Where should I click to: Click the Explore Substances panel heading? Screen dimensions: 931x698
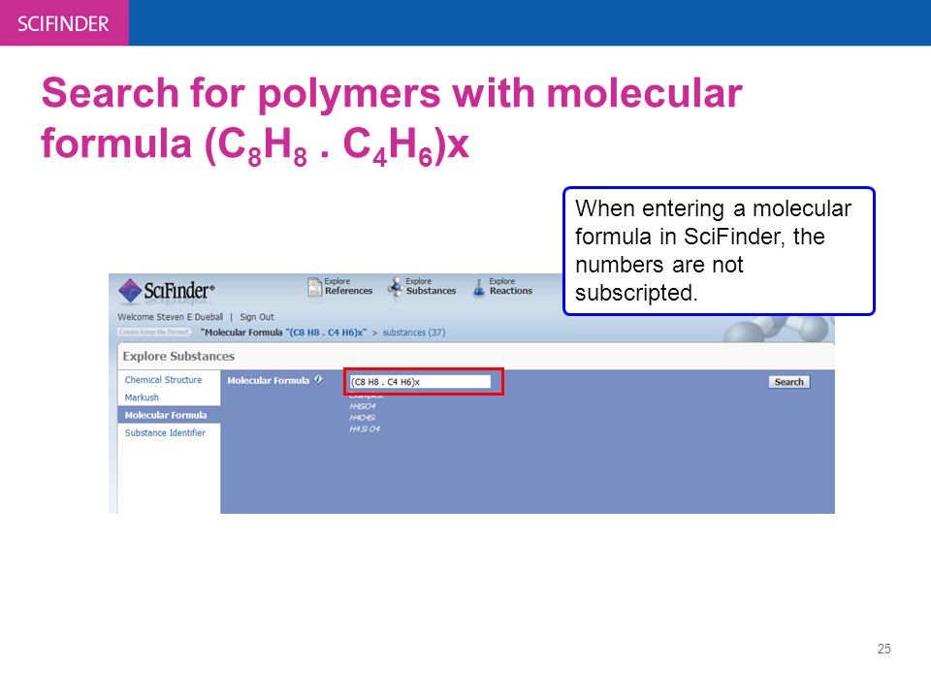click(x=178, y=356)
